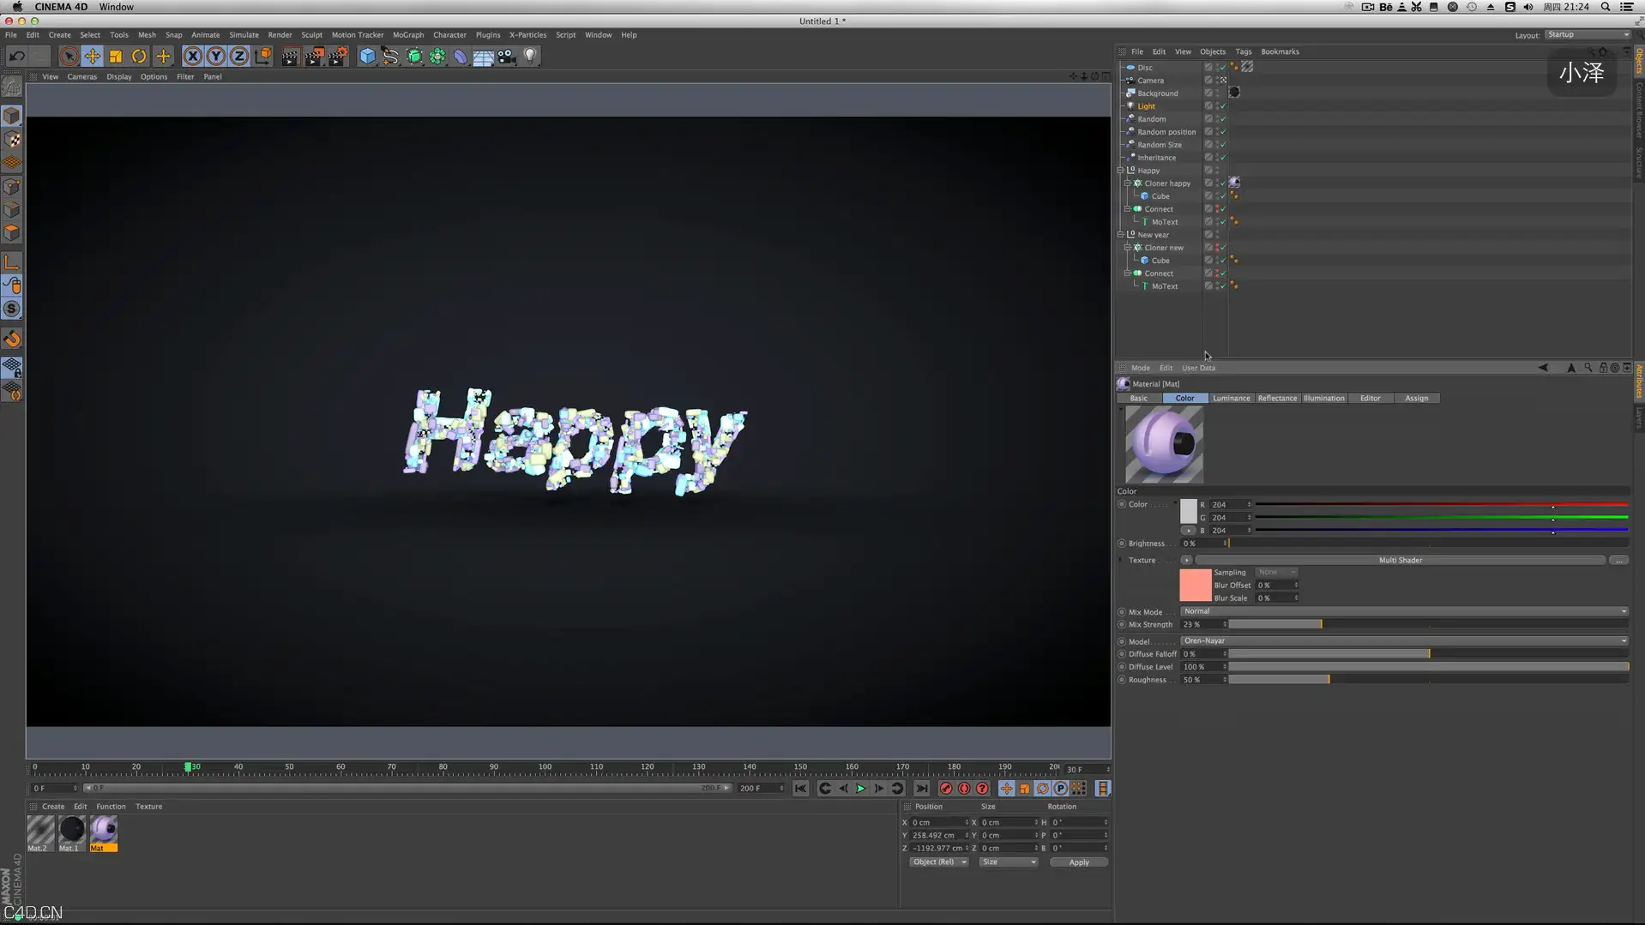Image resolution: width=1645 pixels, height=925 pixels.
Task: Click the Multi Shader texture button
Action: [x=1400, y=561]
